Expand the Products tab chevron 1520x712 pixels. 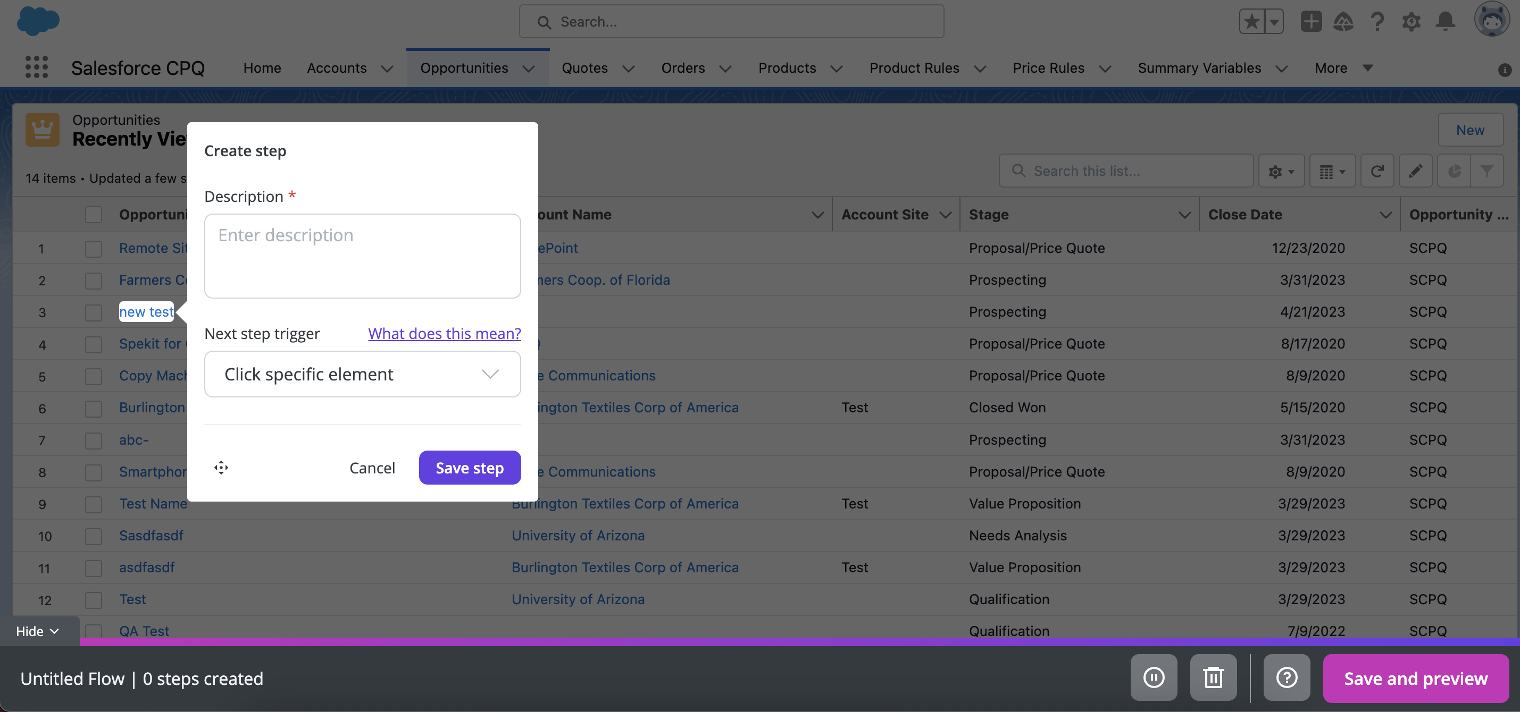(x=836, y=69)
